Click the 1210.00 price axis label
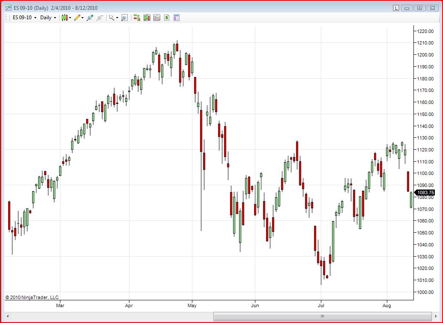Screen dimensions: 443x323 (425, 43)
